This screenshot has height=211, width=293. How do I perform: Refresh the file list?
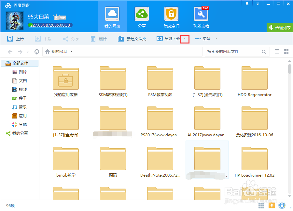click(x=37, y=52)
